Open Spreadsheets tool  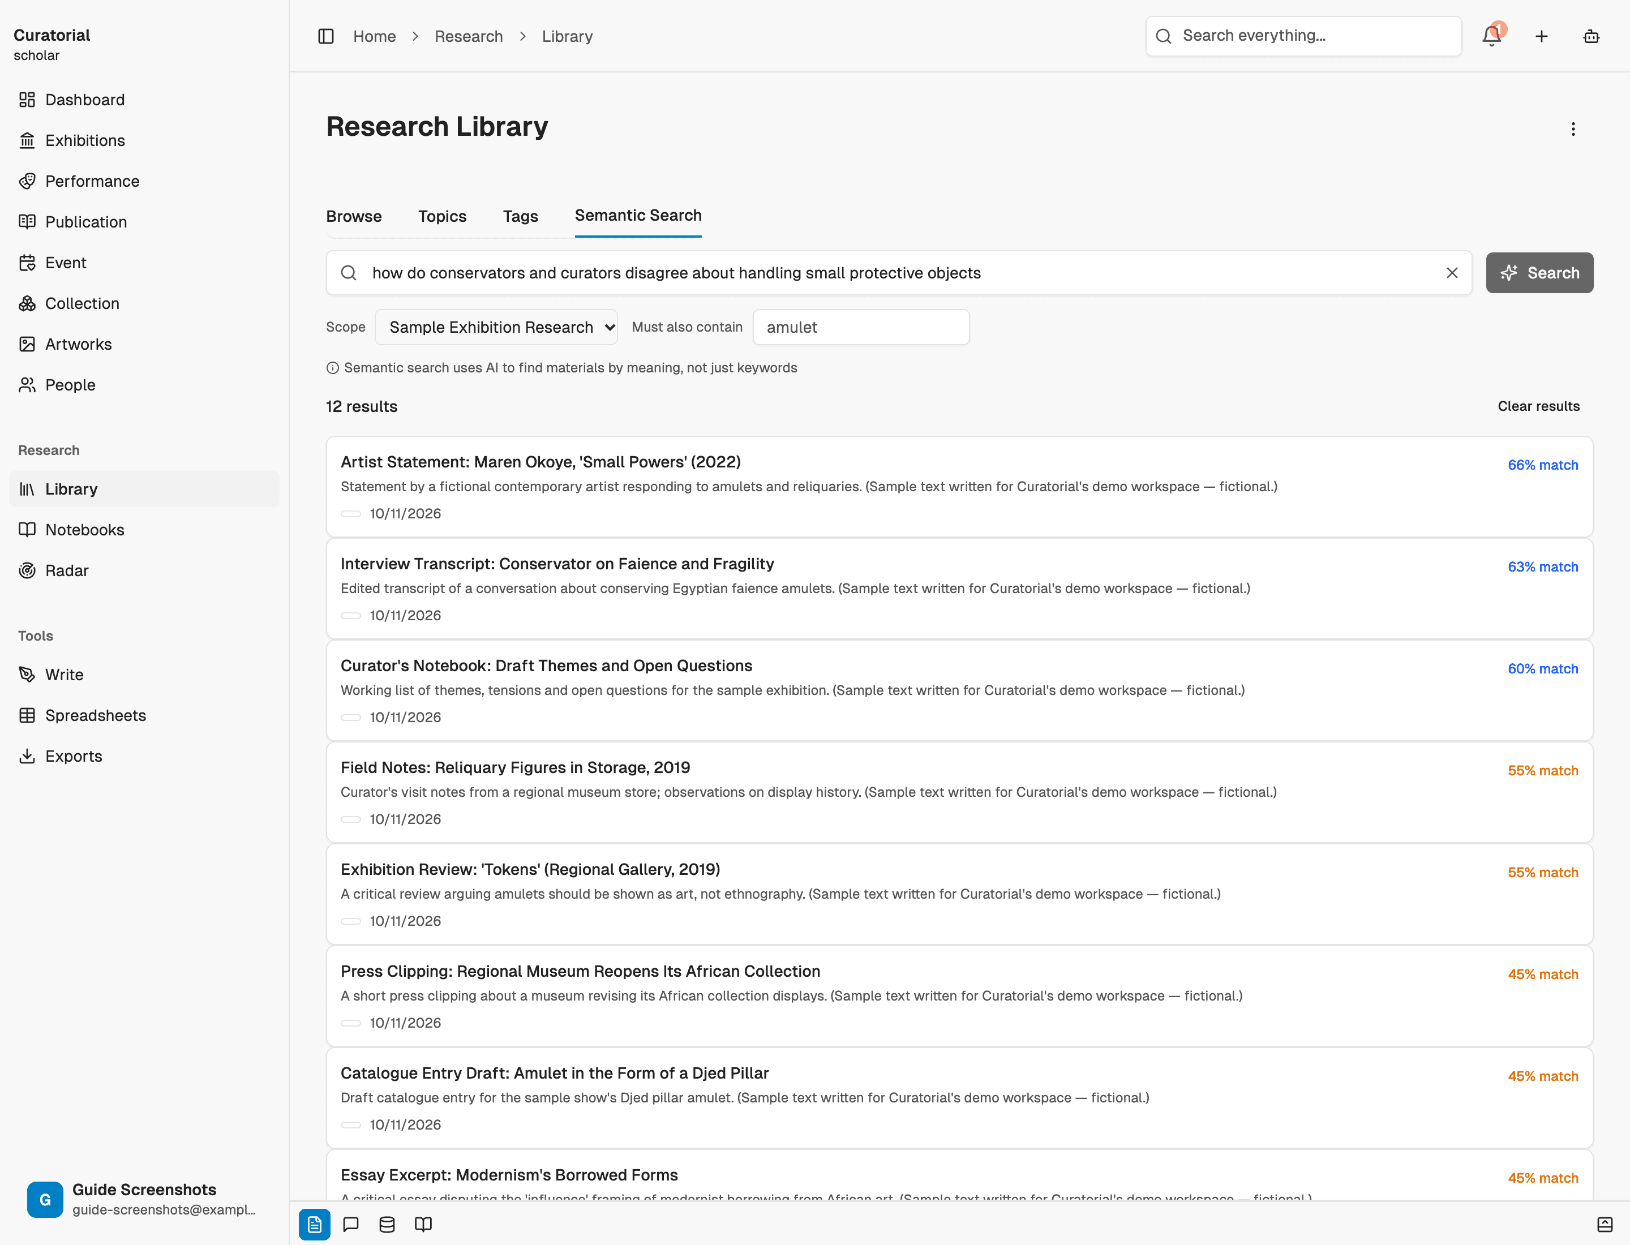click(x=144, y=715)
